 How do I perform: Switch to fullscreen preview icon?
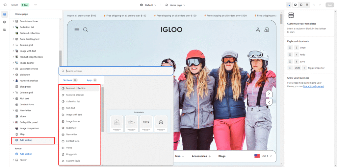pos(307,5)
